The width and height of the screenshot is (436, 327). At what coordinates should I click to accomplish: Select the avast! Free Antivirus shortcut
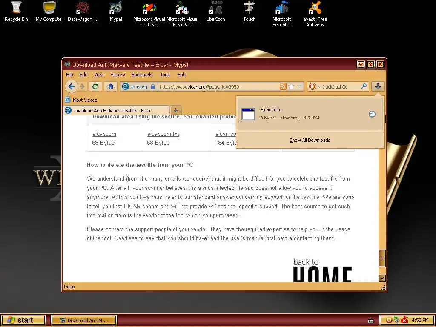click(315, 14)
